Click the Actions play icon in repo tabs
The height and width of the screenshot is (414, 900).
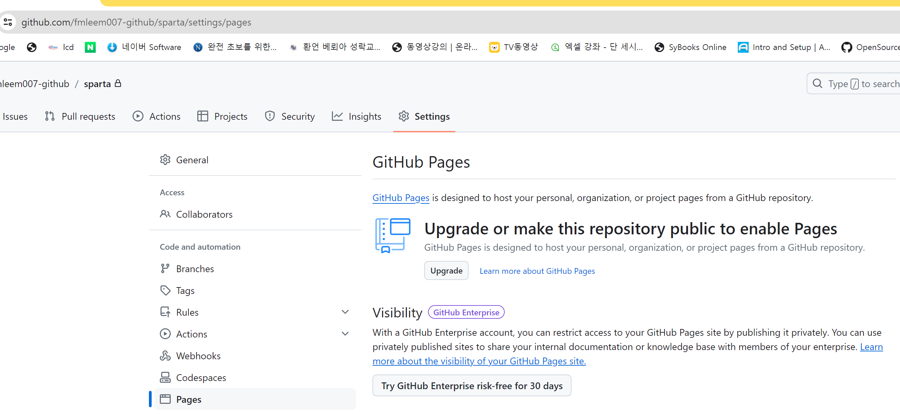(x=138, y=116)
